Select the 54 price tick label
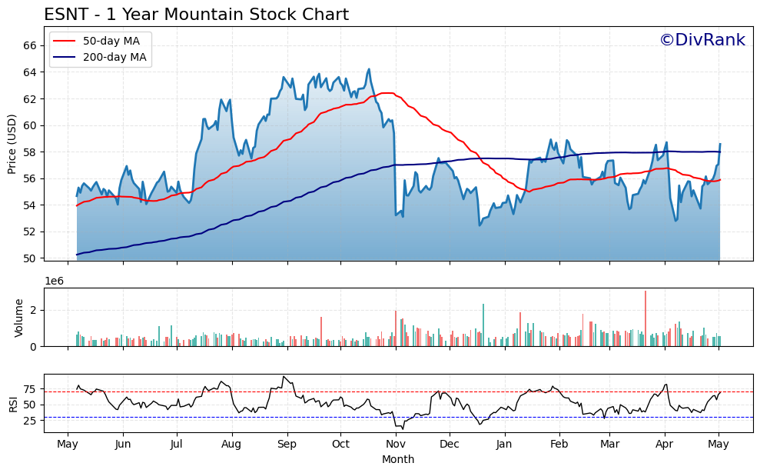 (x=30, y=205)
